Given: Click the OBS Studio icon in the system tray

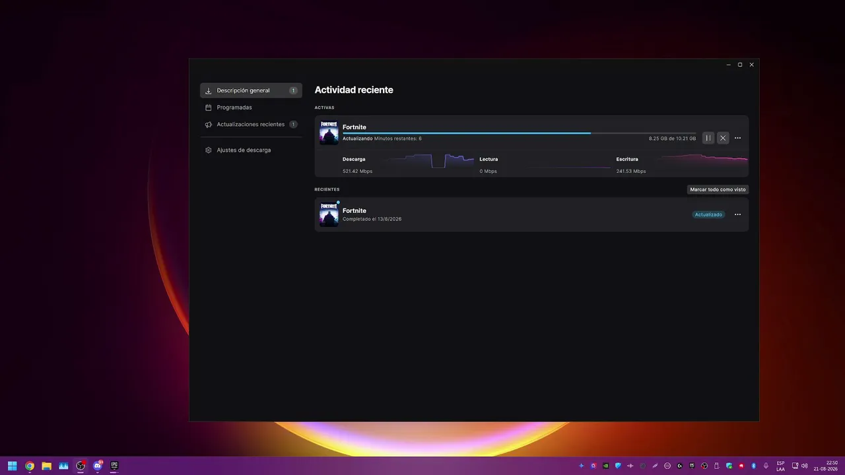Looking at the screenshot, I should [x=704, y=466].
